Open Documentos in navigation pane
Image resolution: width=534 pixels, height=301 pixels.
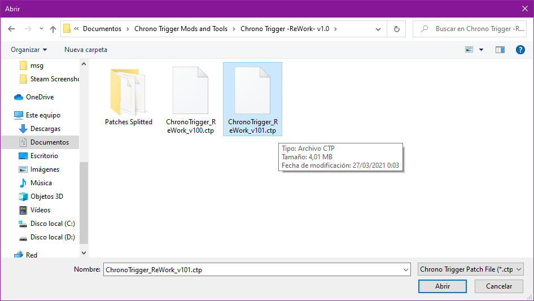point(40,142)
